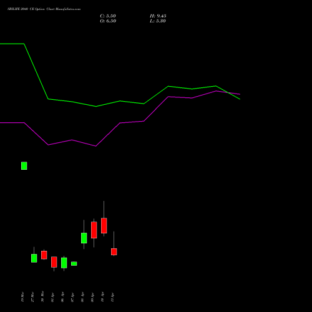Image resolution: width=312 pixels, height=312 pixels.
Task: Click the green candlestick above 06 Apr
Action: click(64, 263)
